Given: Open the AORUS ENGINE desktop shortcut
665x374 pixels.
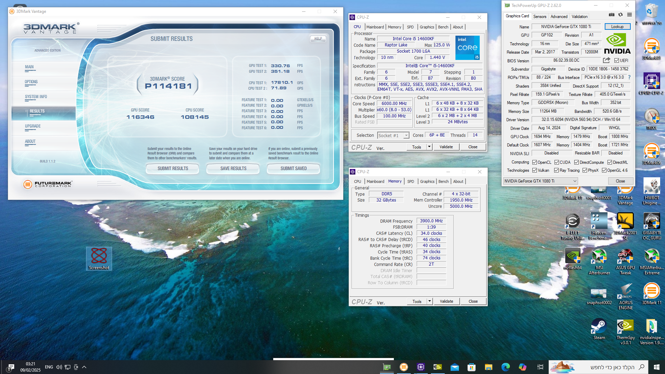Looking at the screenshot, I should click(626, 296).
